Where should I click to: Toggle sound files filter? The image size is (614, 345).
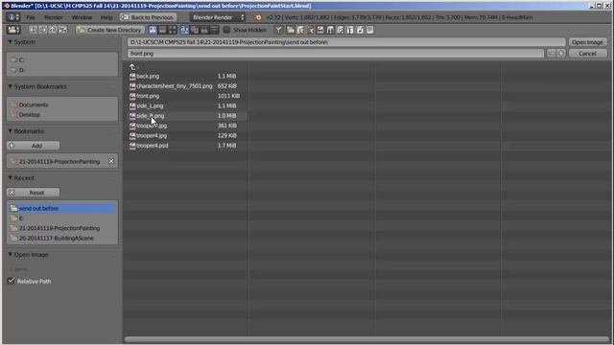point(361,30)
